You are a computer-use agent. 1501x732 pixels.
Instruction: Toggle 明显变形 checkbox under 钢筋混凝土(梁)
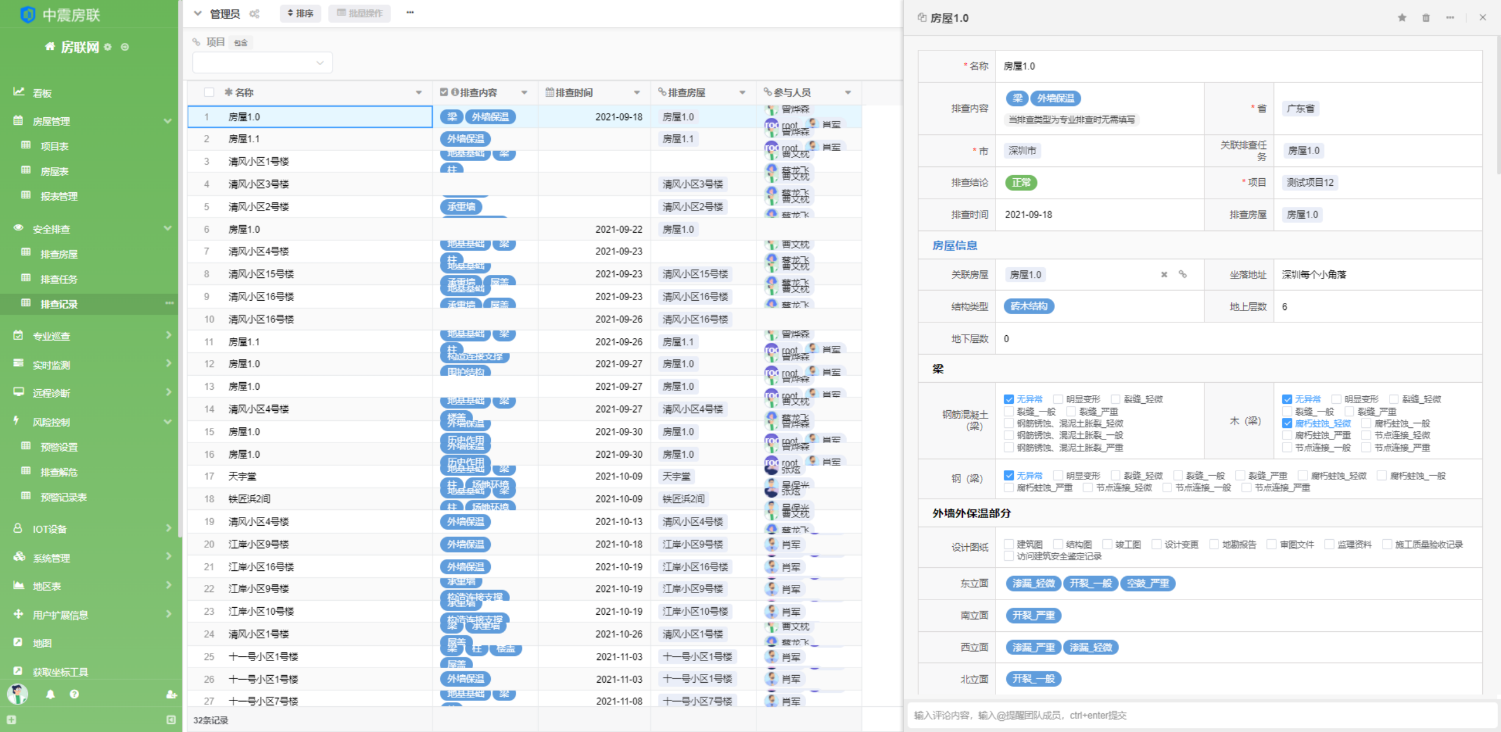[1058, 399]
